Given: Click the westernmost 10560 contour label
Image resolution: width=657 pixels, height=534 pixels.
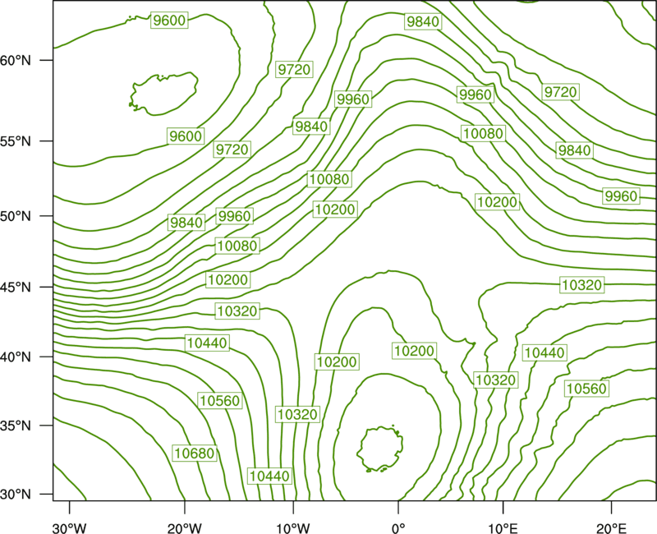Looking at the screenshot, I should click(x=220, y=401).
